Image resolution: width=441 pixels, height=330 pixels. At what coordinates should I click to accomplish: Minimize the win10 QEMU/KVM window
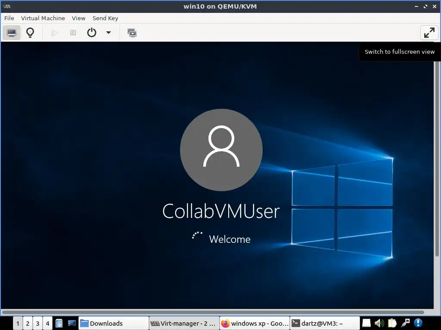click(416, 6)
